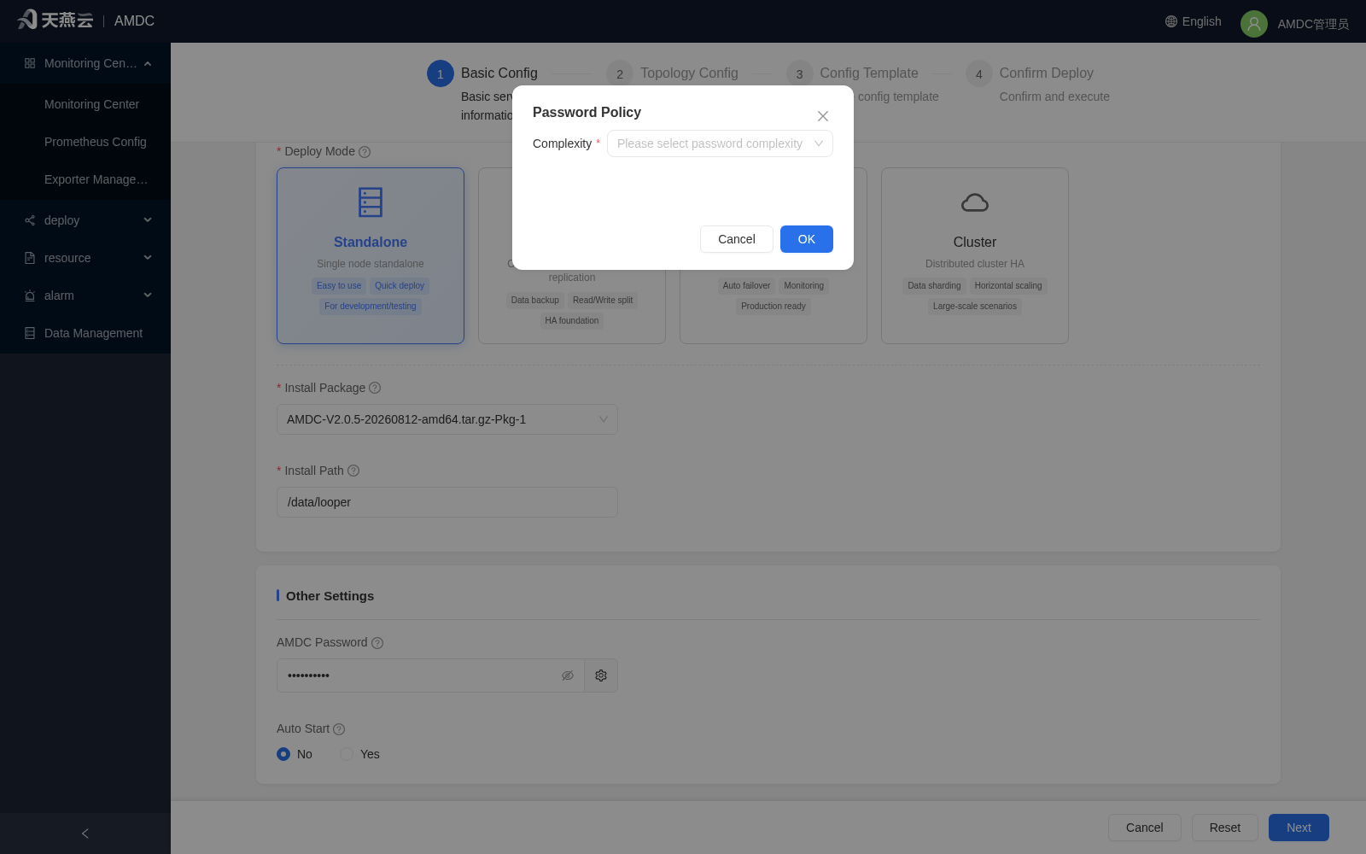Open password policy gear settings
This screenshot has height=854, width=1366.
click(601, 676)
